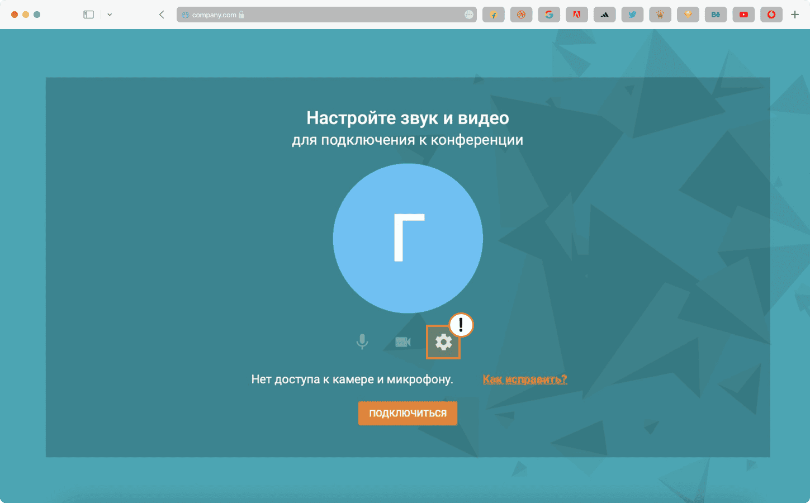
Task: Open the first pinned tab with letter f
Action: 494,15
